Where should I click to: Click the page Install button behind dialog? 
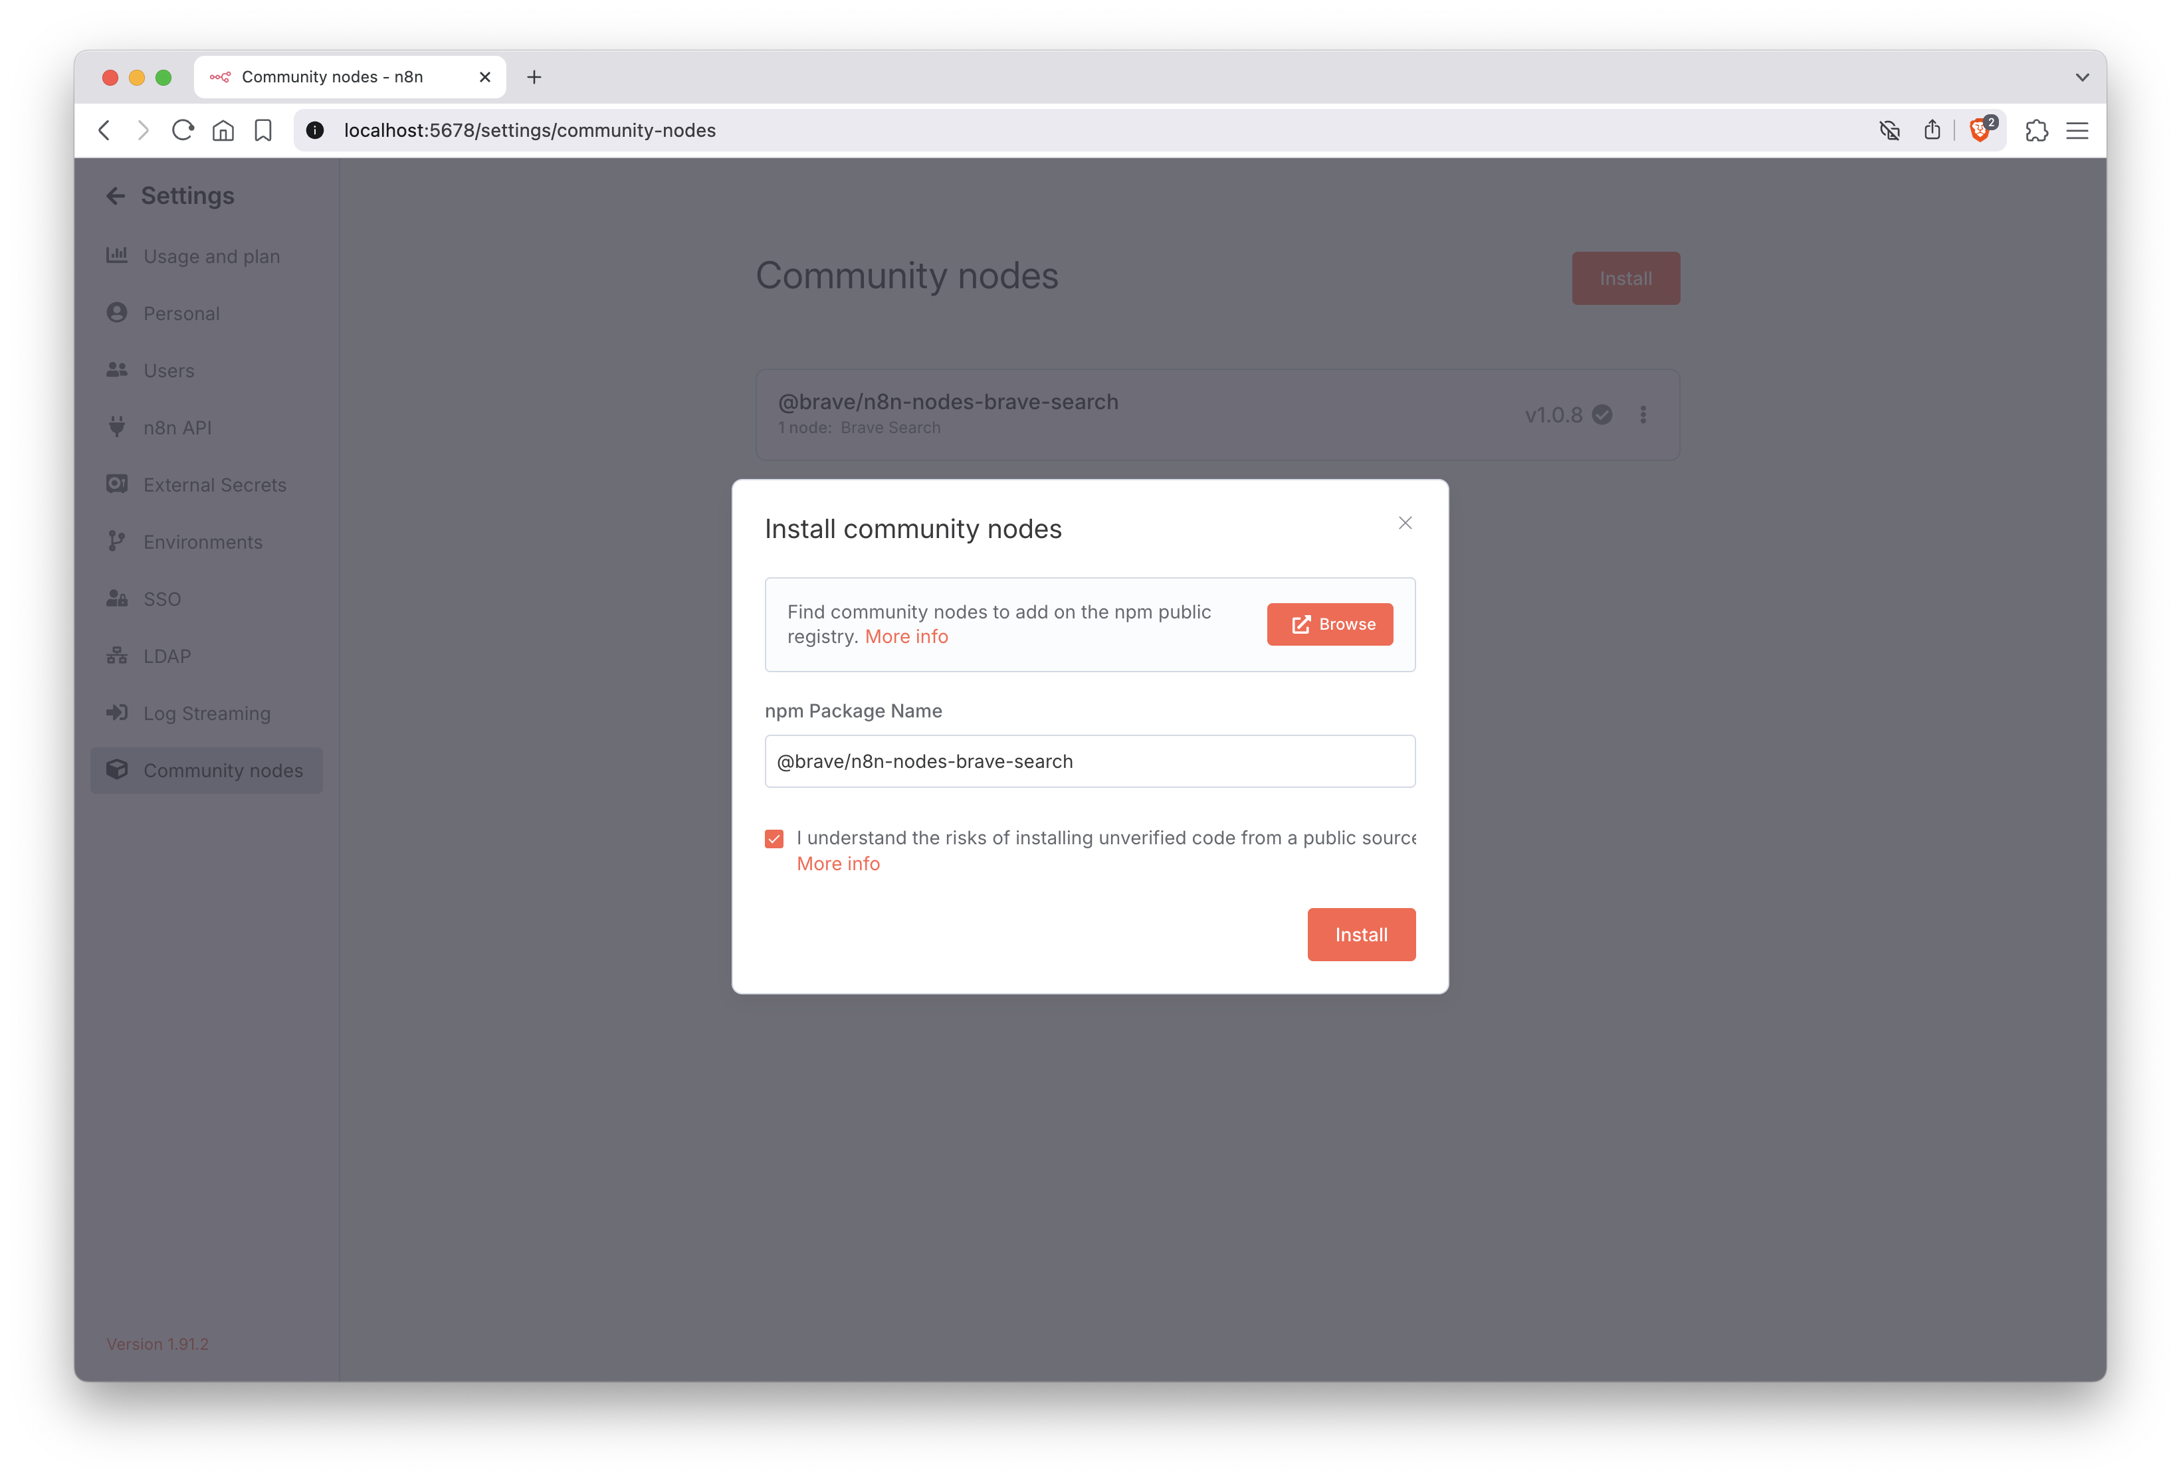point(1625,278)
